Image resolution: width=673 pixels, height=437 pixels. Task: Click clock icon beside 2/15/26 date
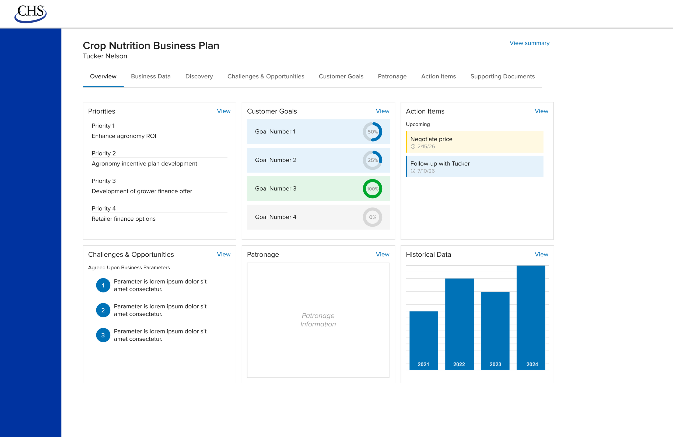[413, 146]
